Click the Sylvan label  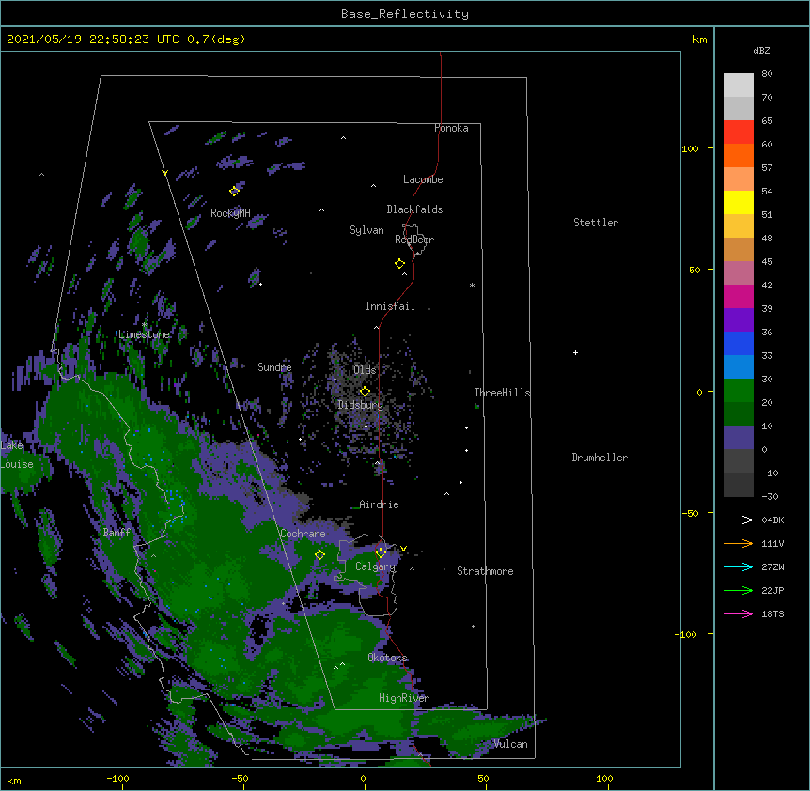(366, 230)
